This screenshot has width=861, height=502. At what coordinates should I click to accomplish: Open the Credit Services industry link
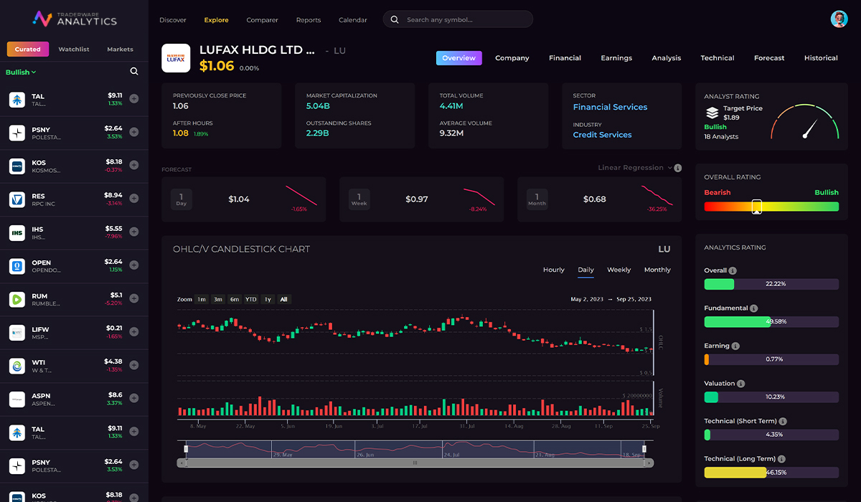(x=602, y=135)
